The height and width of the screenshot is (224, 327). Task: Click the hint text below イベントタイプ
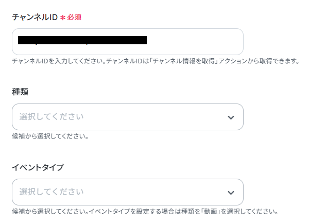coord(144,212)
